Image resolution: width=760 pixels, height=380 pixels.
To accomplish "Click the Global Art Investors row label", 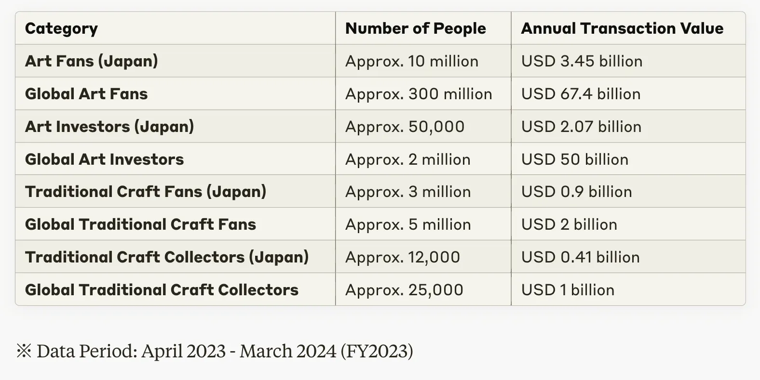I will coord(104,159).
